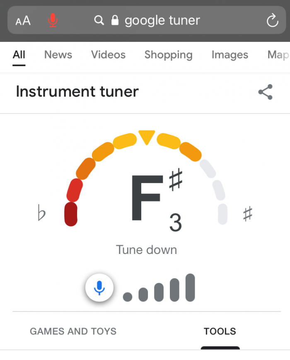Open the AA text size menu
The image size is (290, 360).
pos(23,21)
